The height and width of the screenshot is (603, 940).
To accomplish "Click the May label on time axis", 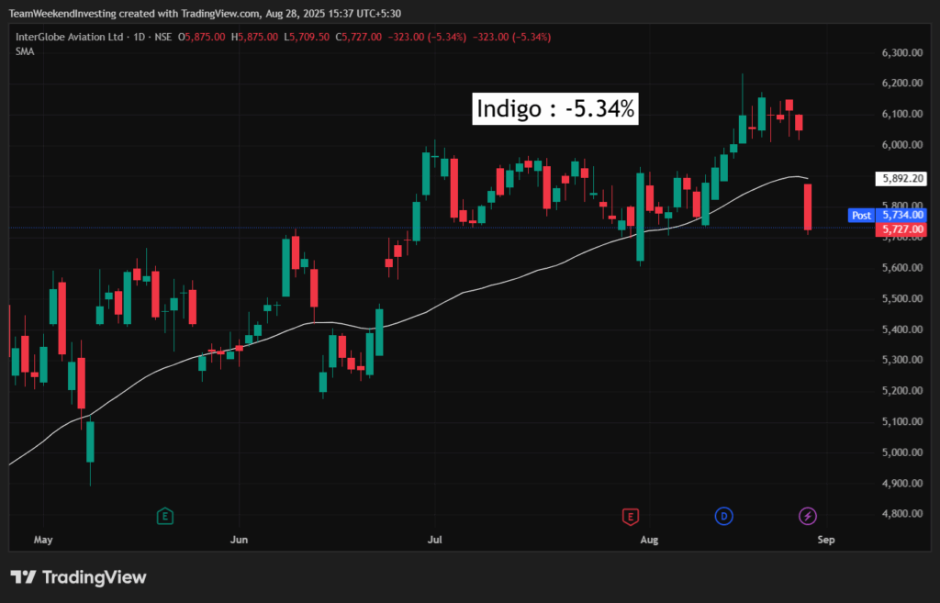I will coord(43,540).
